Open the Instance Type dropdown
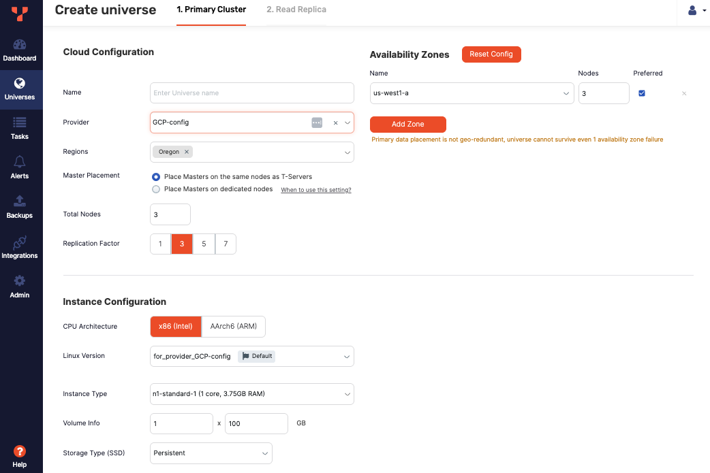 (251, 393)
